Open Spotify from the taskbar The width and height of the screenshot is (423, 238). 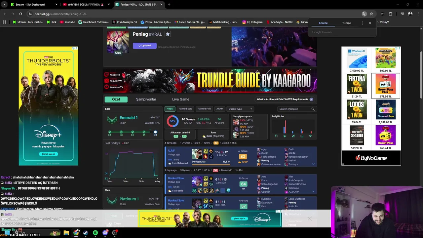pyautogui.click(x=95, y=233)
